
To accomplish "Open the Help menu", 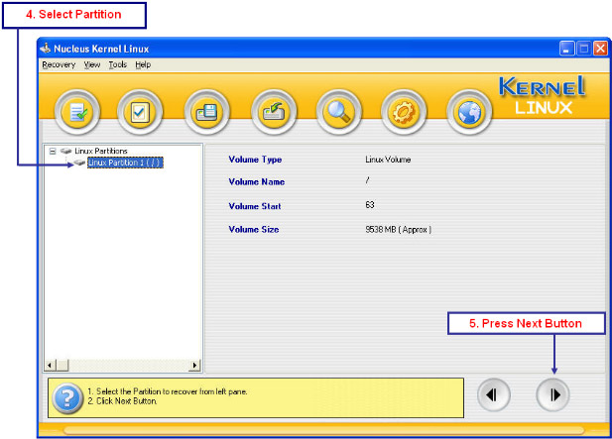I will [143, 64].
